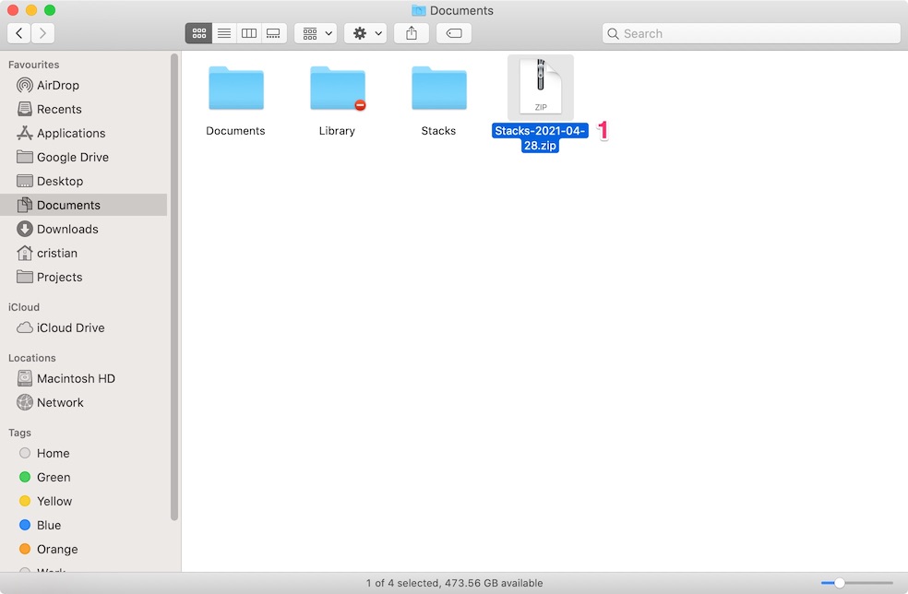
Task: Switch to column view mode
Action: pyautogui.click(x=248, y=33)
